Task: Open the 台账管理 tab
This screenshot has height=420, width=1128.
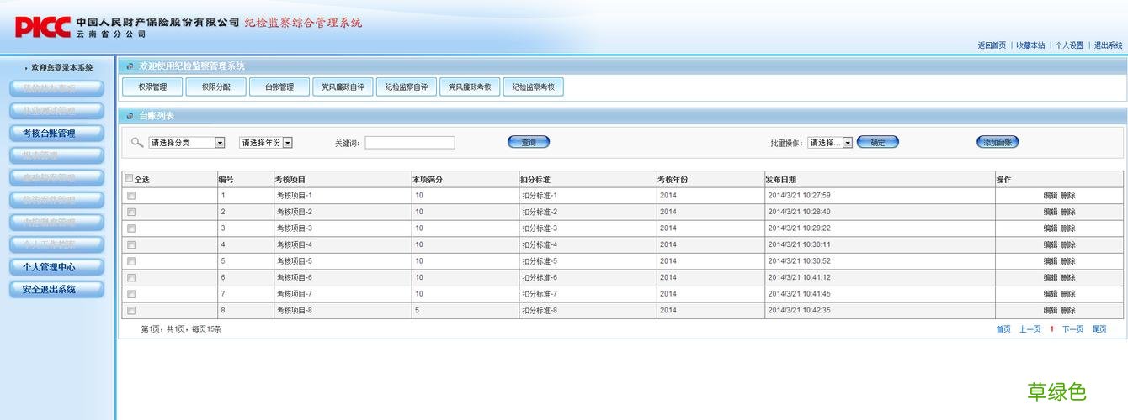Action: [279, 87]
